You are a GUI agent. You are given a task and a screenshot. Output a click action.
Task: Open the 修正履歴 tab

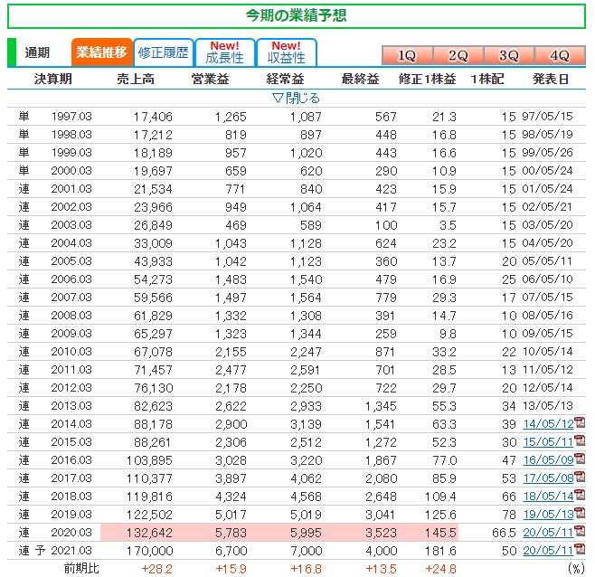163,52
